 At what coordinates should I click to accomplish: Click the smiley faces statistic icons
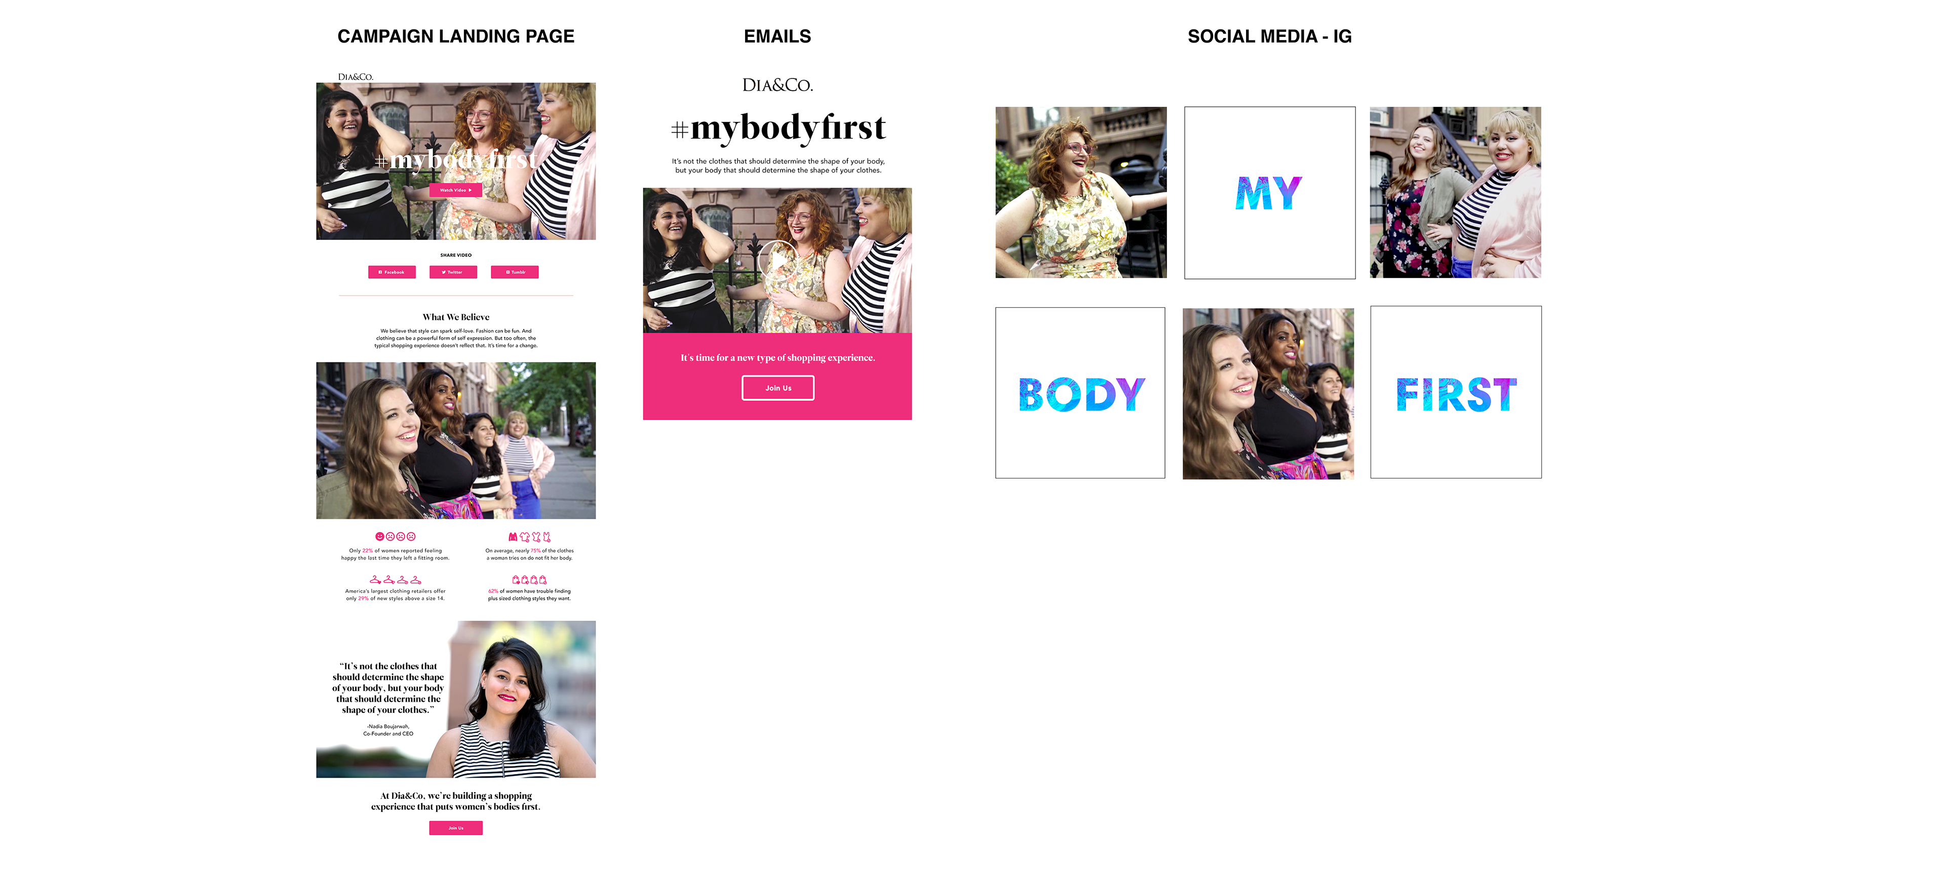[395, 537]
